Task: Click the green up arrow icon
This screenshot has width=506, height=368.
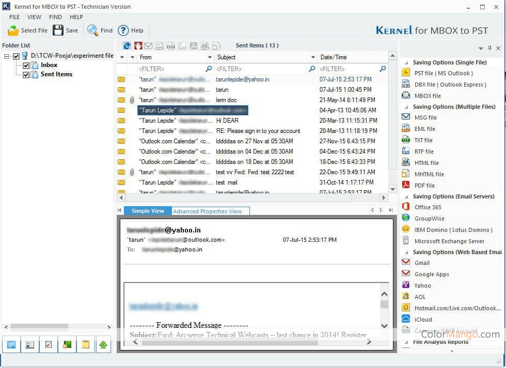Action: [104, 345]
